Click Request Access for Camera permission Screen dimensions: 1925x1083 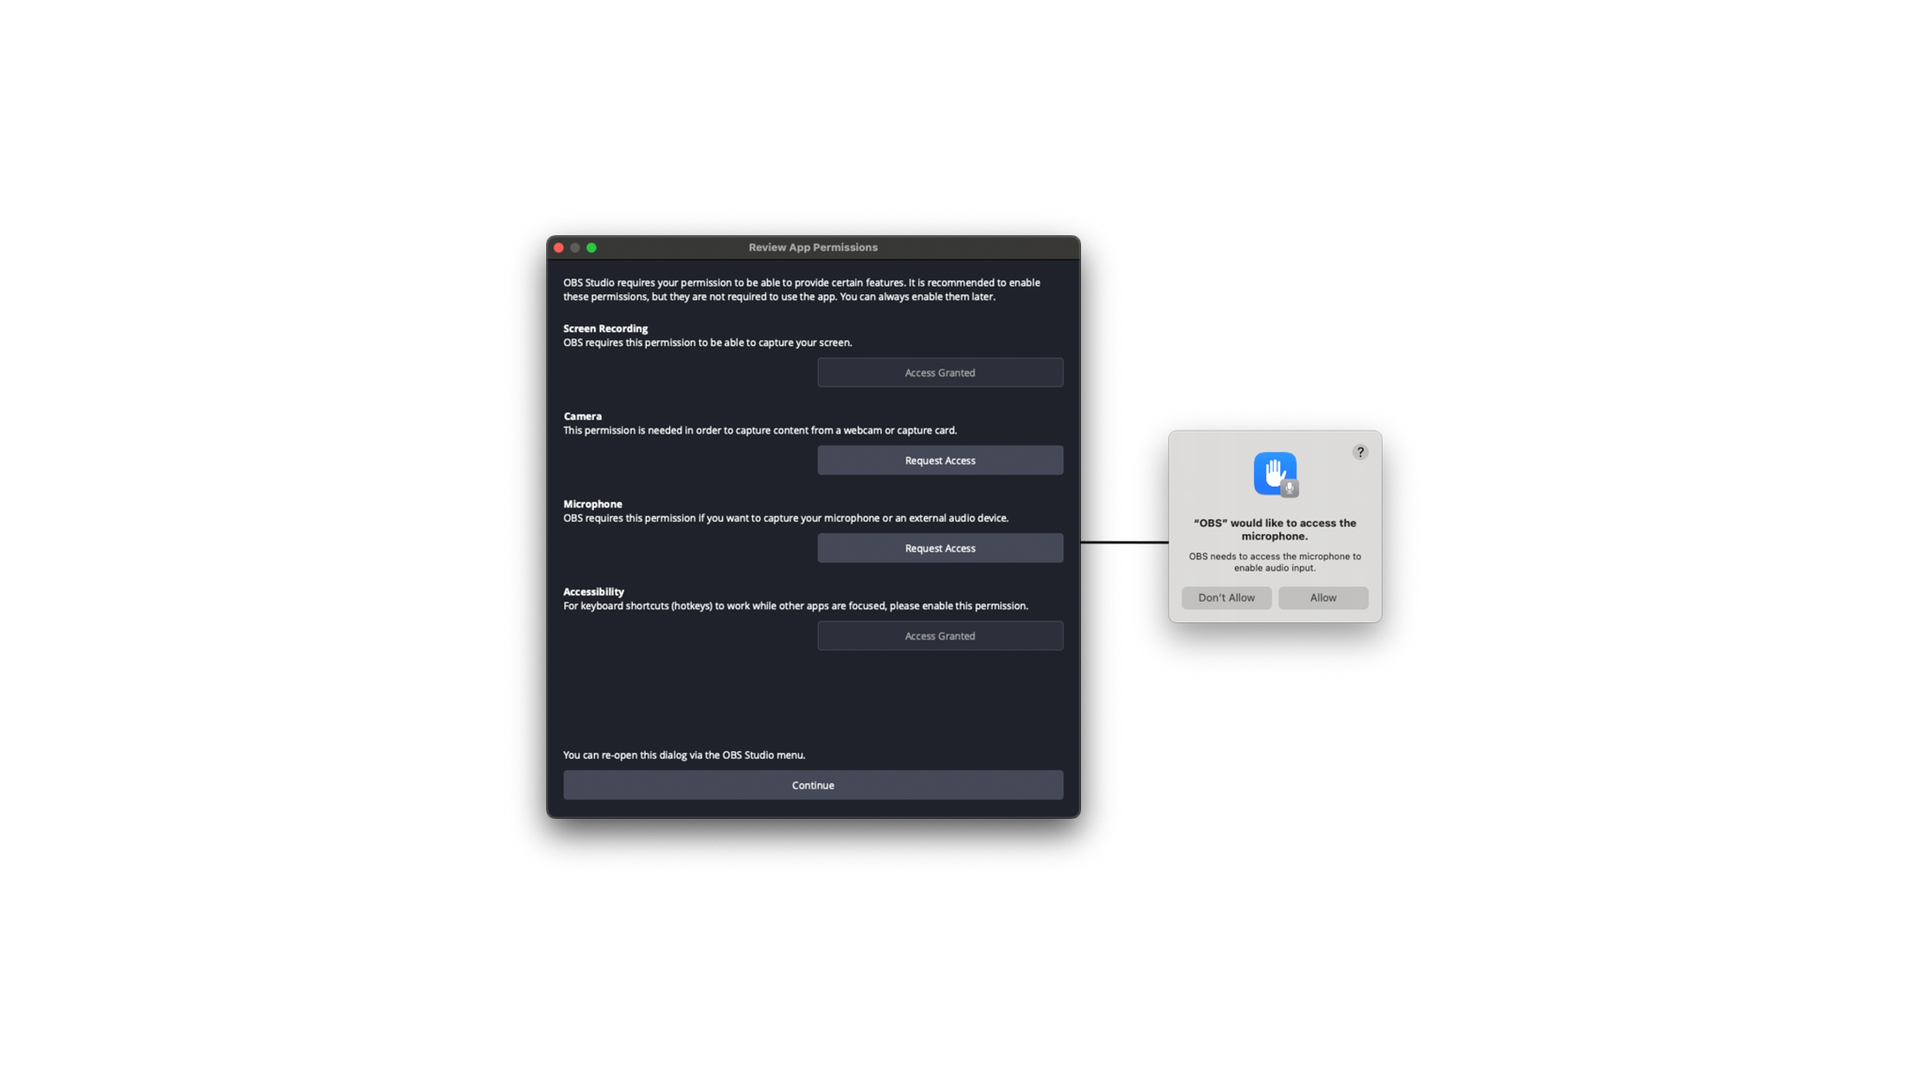pyautogui.click(x=940, y=460)
